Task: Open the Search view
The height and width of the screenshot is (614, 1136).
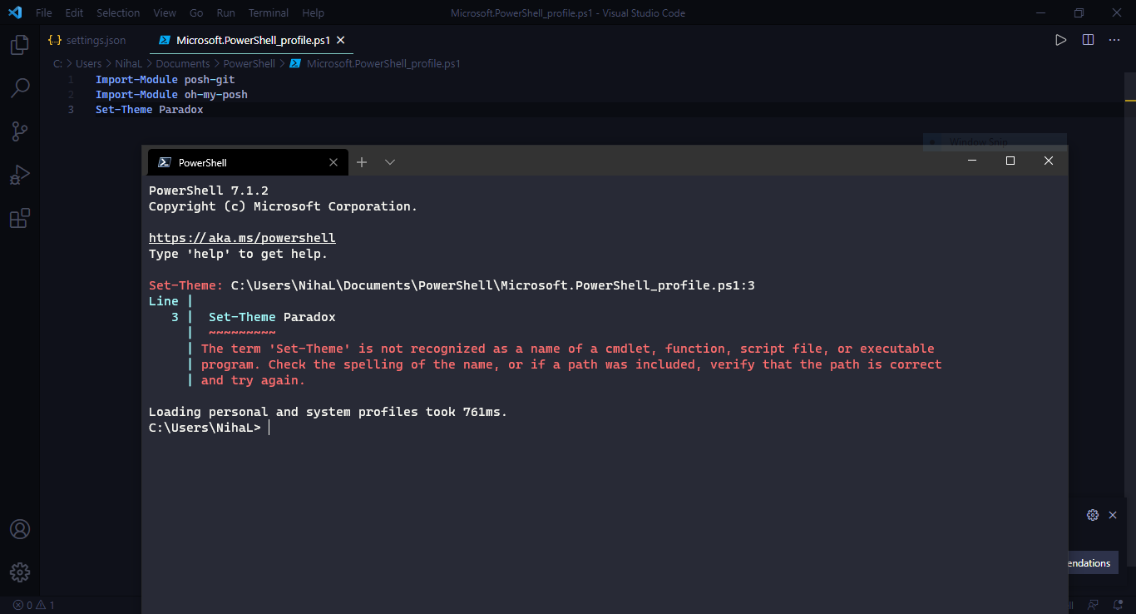Action: click(x=19, y=87)
